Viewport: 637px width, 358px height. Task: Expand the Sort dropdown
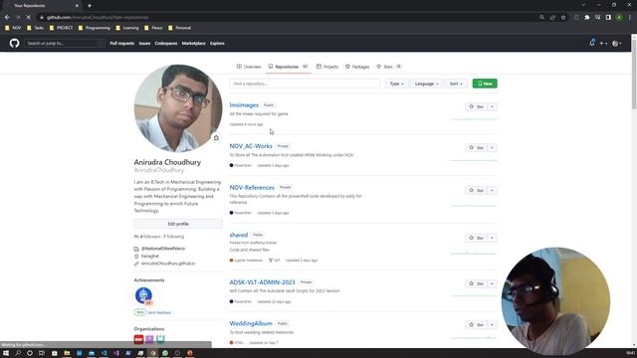click(x=456, y=84)
